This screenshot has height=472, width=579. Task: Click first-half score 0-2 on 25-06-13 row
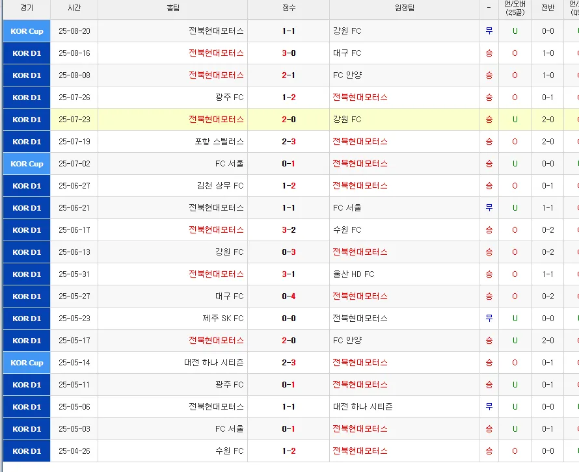[548, 252]
